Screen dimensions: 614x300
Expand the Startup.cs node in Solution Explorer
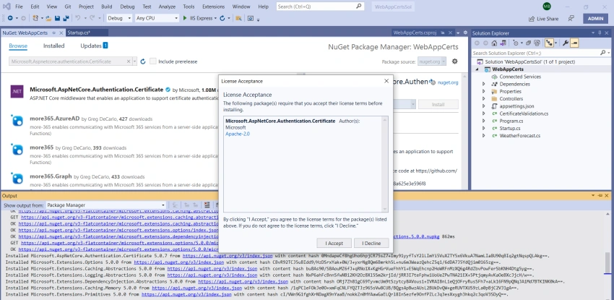tap(483, 129)
